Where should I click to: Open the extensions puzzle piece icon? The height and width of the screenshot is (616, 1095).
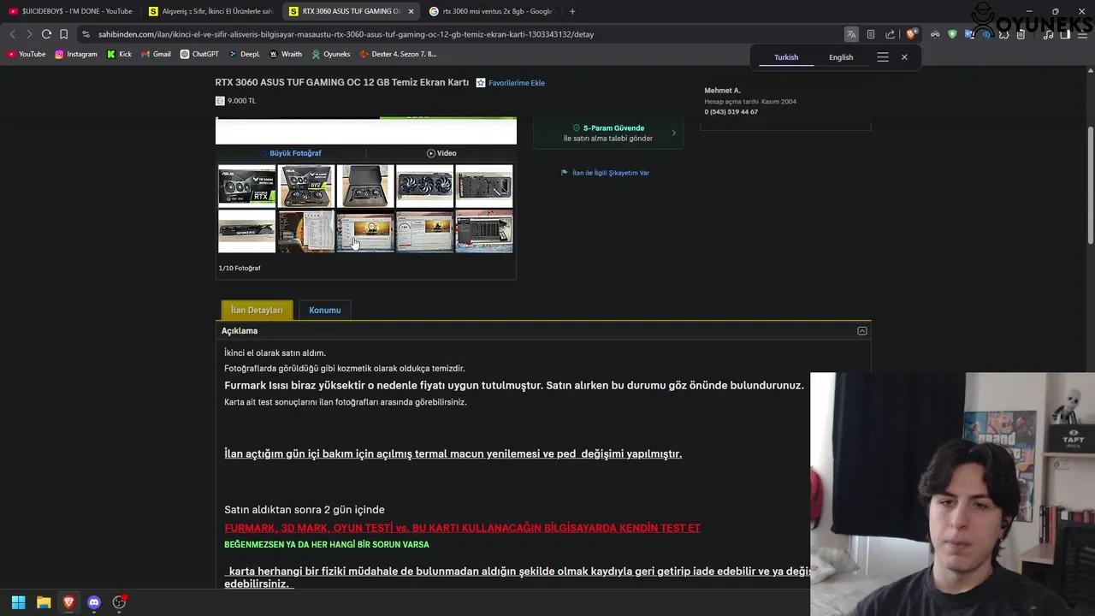[1003, 34]
